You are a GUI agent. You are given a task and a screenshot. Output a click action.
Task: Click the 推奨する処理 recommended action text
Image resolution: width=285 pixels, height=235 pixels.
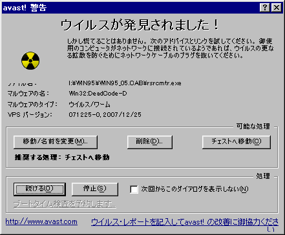[62, 158]
